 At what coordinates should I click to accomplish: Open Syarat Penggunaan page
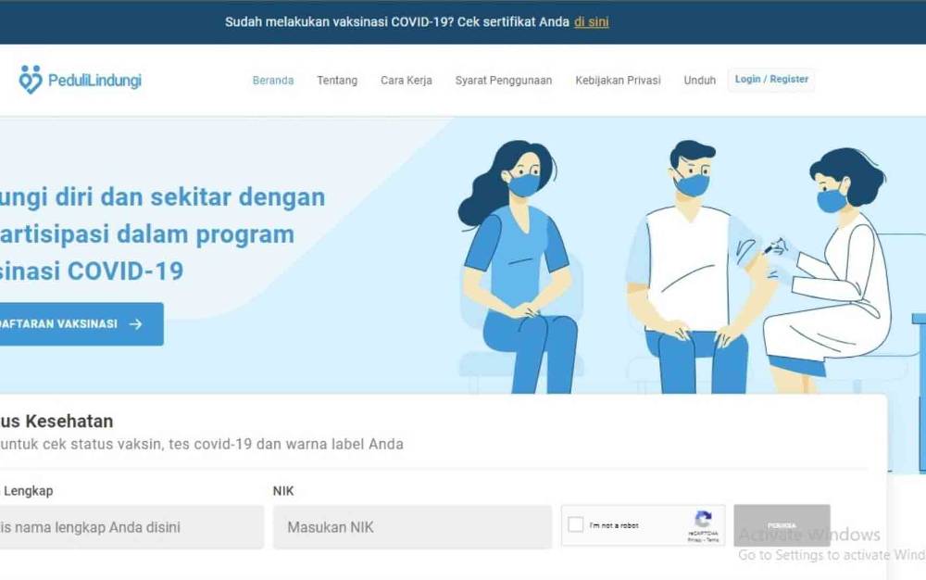(x=504, y=81)
